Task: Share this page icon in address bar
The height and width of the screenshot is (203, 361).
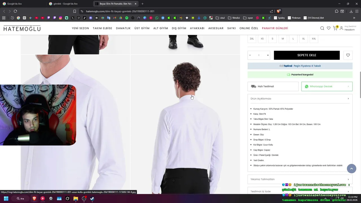Action: point(271,11)
